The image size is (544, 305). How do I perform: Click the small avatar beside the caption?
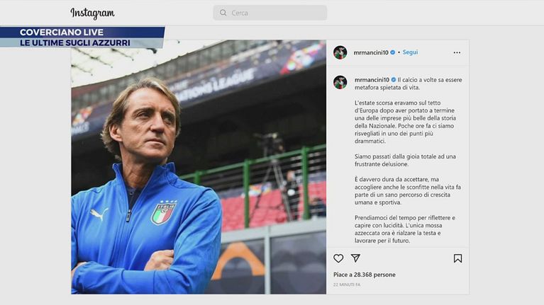pyautogui.click(x=340, y=81)
